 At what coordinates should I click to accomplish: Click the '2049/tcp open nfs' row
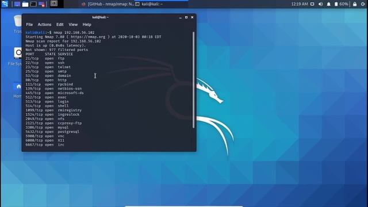click(x=45, y=119)
